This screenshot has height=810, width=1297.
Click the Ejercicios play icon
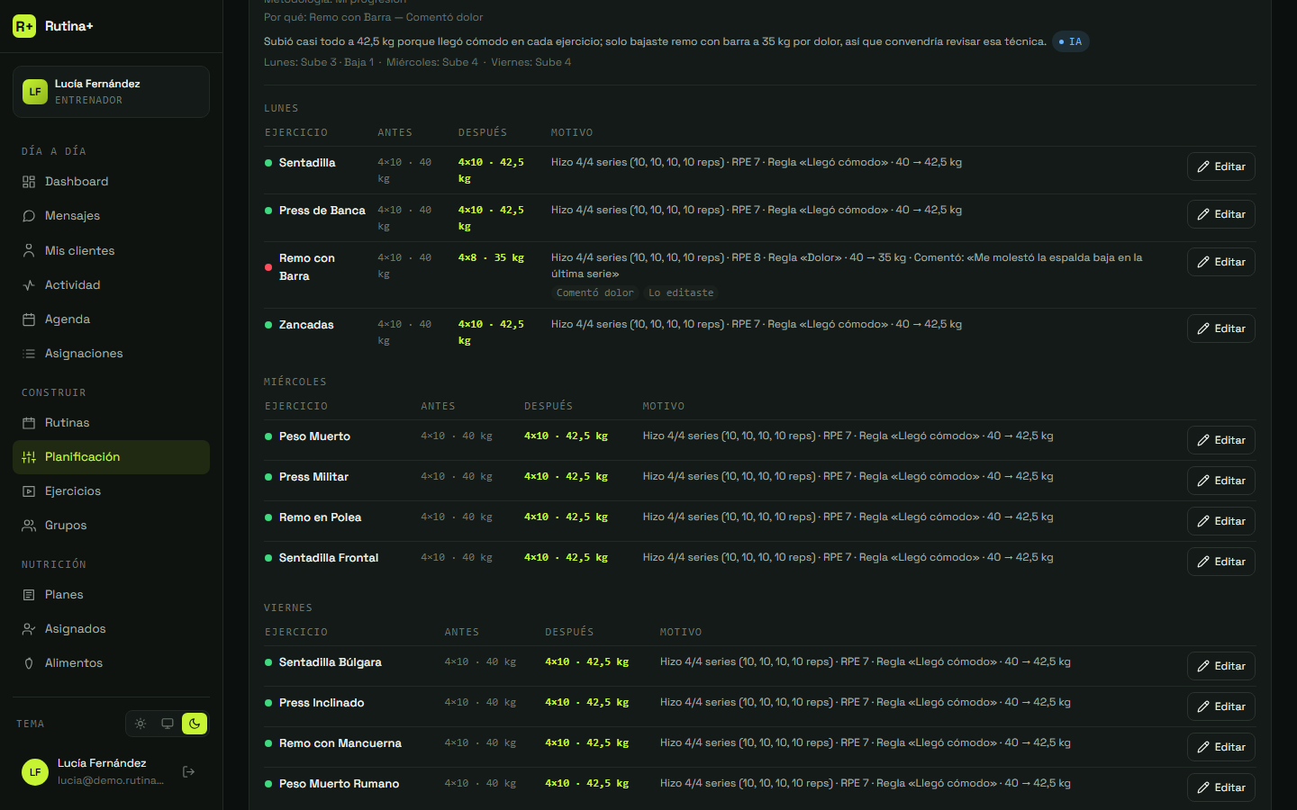tap(29, 491)
